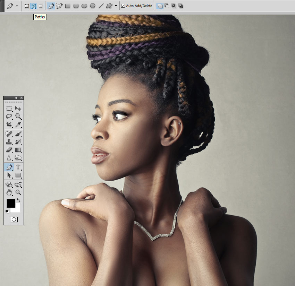
Task: Select the Brush tool
Action: click(x=18, y=134)
